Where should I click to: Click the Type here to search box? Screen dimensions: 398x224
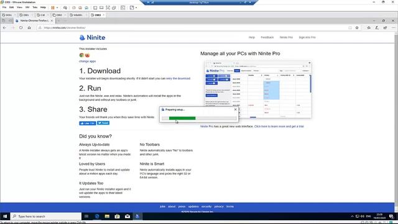46,217
